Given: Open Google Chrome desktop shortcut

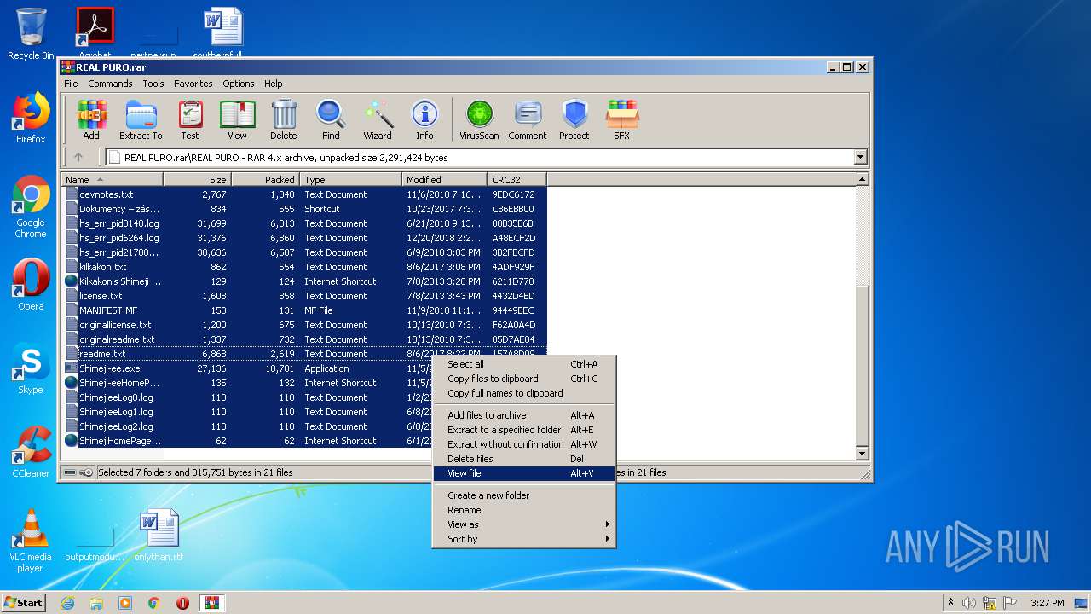Looking at the screenshot, I should [31, 207].
